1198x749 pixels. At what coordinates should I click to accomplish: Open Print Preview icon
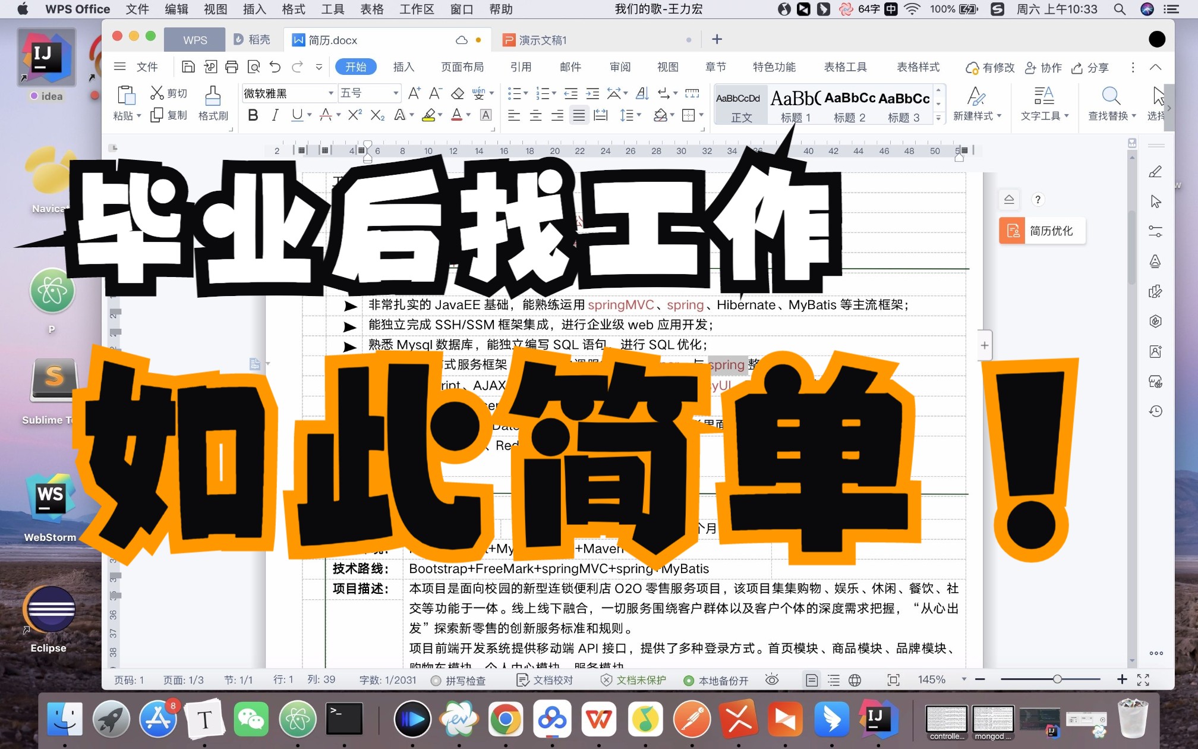254,67
